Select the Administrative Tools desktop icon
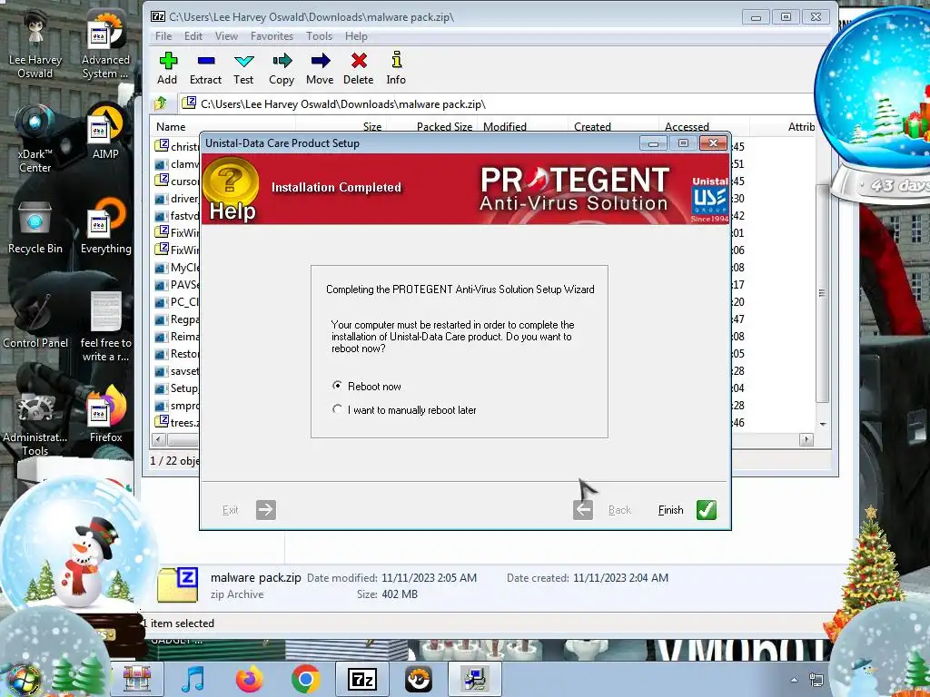This screenshot has width=930, height=697. coord(35,424)
